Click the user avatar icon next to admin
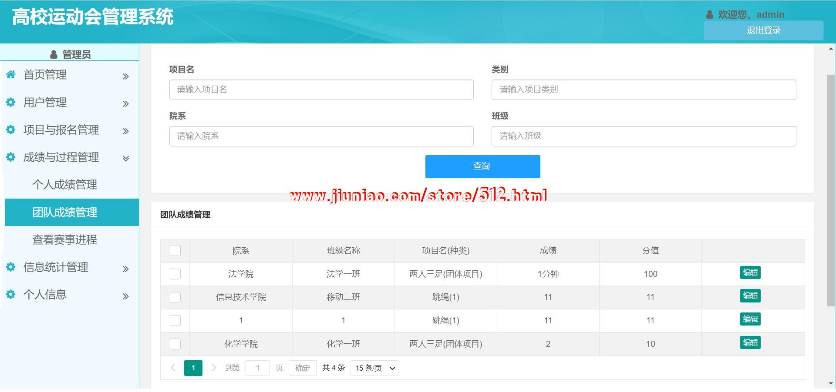 point(710,15)
